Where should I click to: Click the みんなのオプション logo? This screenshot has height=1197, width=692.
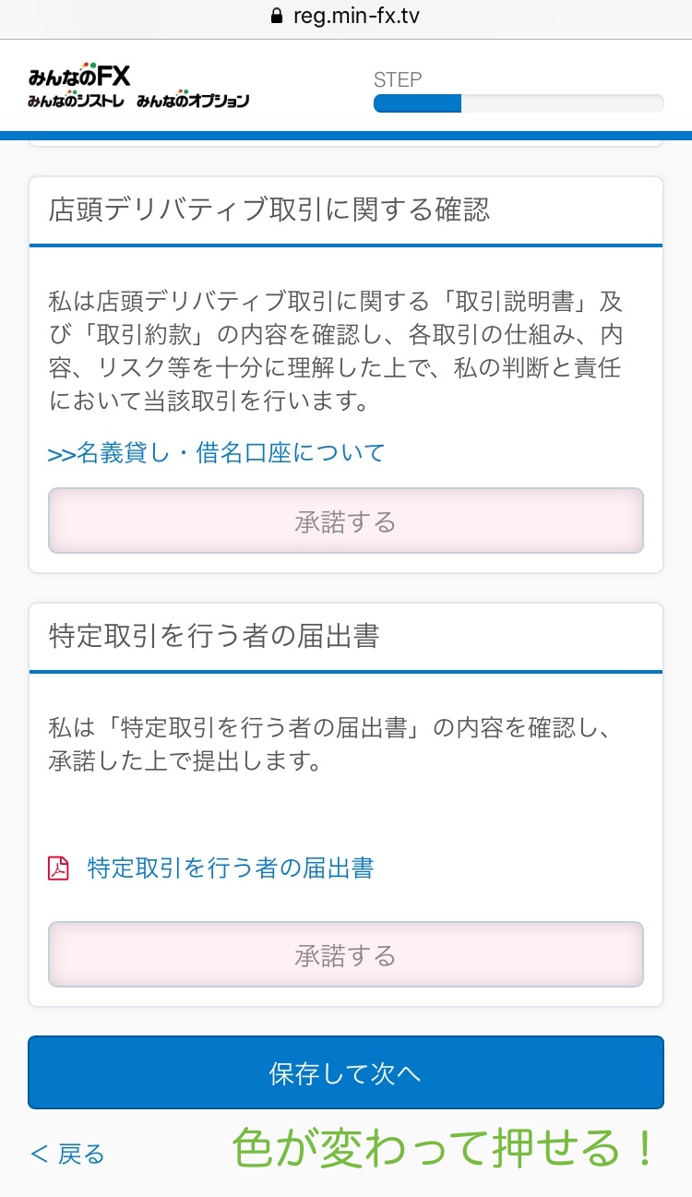193,101
